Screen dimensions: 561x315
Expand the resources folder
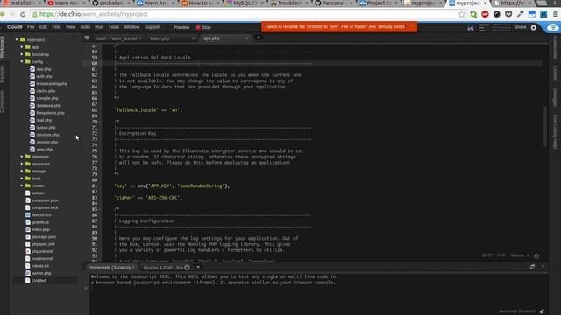point(22,164)
